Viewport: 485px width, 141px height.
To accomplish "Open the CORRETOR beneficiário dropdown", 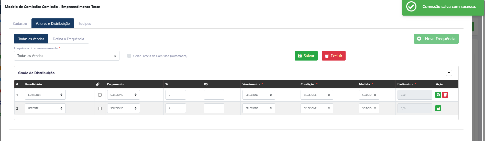I will click(x=45, y=95).
